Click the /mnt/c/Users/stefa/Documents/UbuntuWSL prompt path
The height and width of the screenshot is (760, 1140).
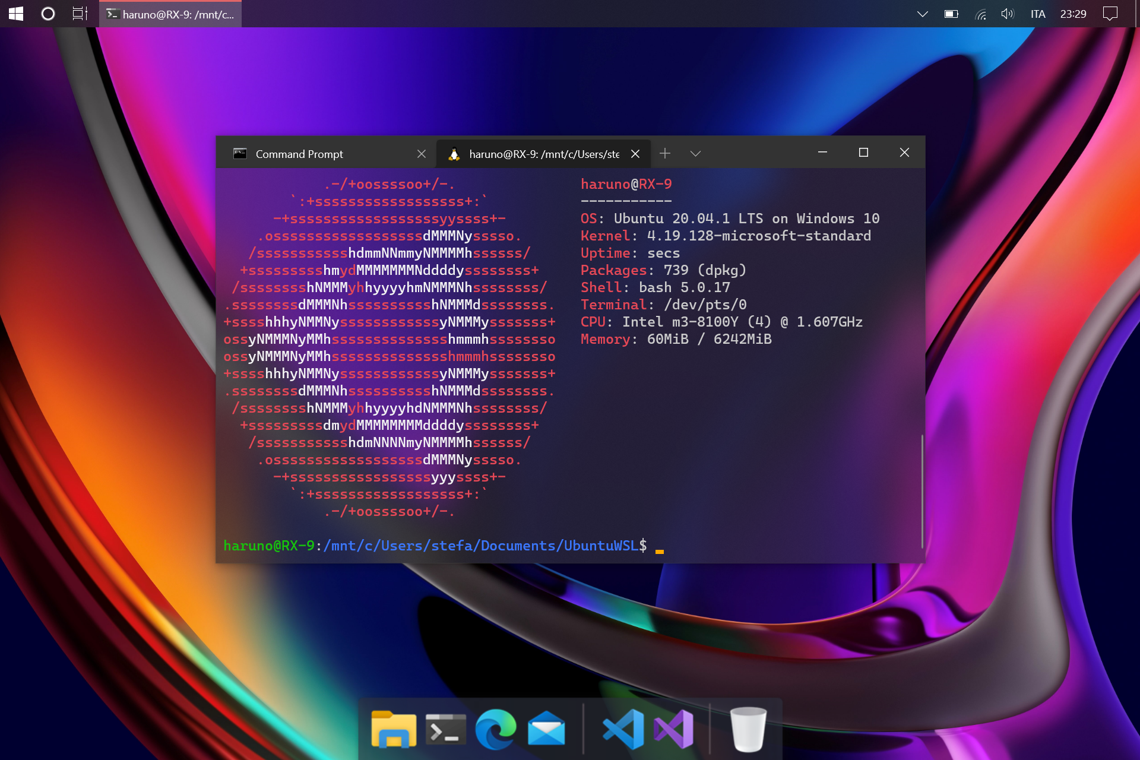click(481, 546)
